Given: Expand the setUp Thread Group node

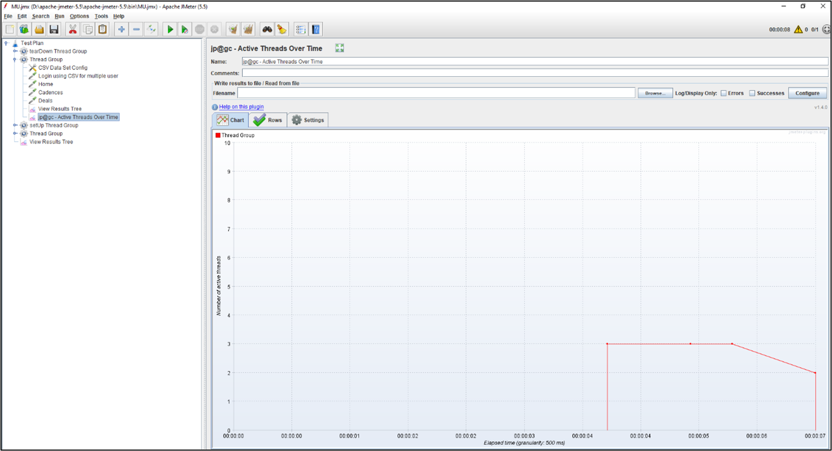Looking at the screenshot, I should click(15, 125).
